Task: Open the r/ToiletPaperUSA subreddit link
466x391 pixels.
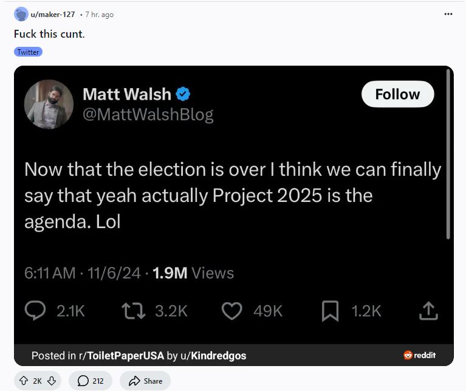Action: point(122,356)
